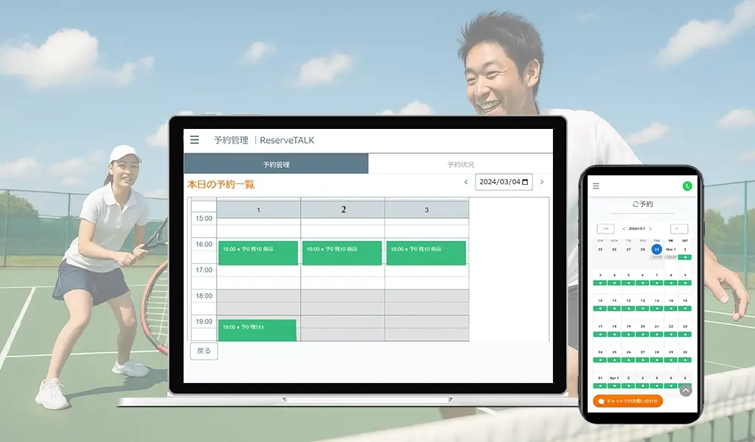The width and height of the screenshot is (755, 442).
Task: Select Apr 1 on the phone calendar
Action: click(614, 378)
